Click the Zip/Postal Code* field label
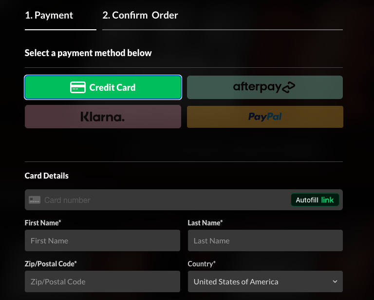The width and height of the screenshot is (374, 300). point(51,264)
